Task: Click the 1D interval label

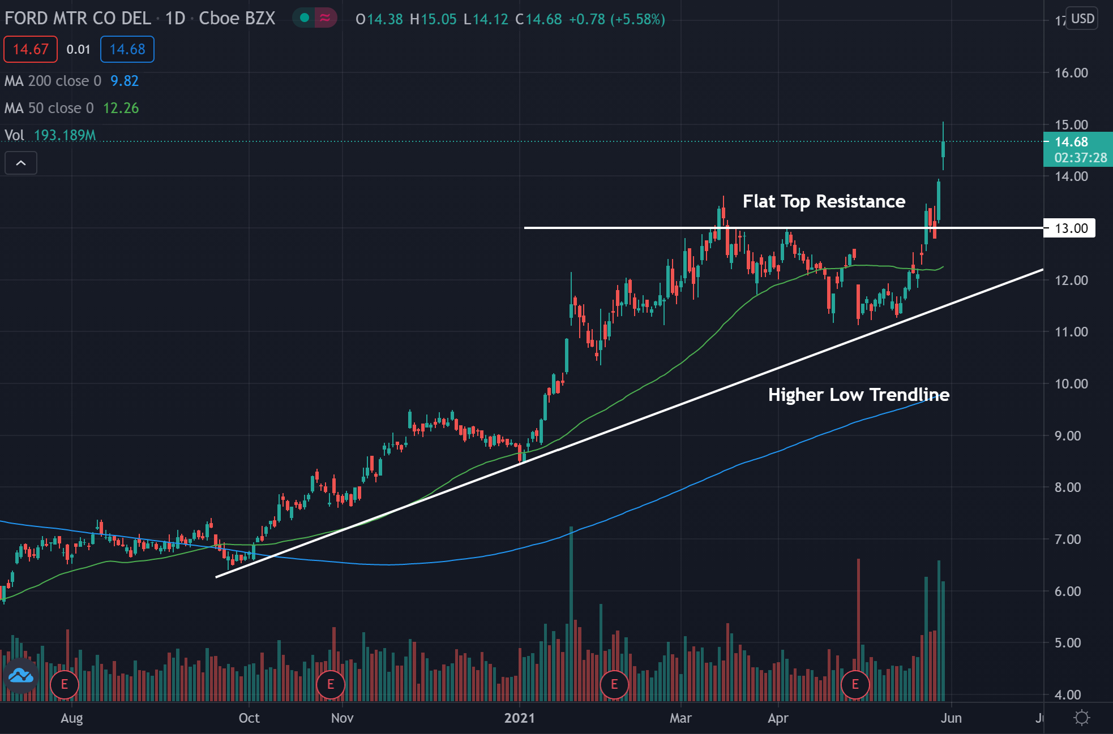Action: pyautogui.click(x=175, y=19)
